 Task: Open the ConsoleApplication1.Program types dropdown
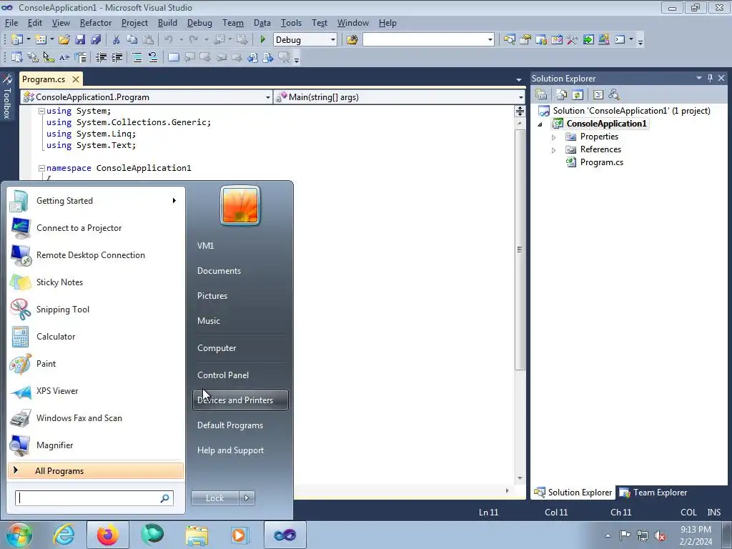tap(267, 97)
